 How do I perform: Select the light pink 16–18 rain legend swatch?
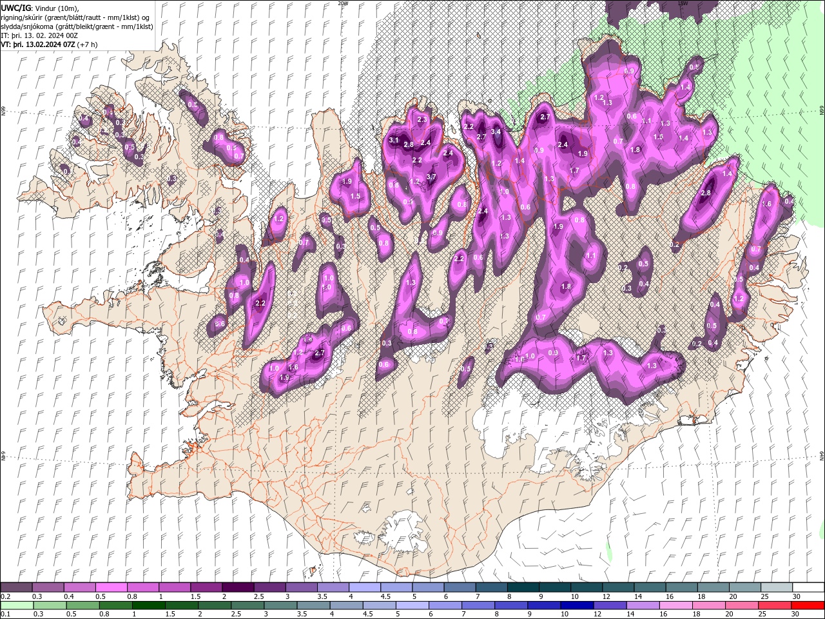tap(675, 605)
